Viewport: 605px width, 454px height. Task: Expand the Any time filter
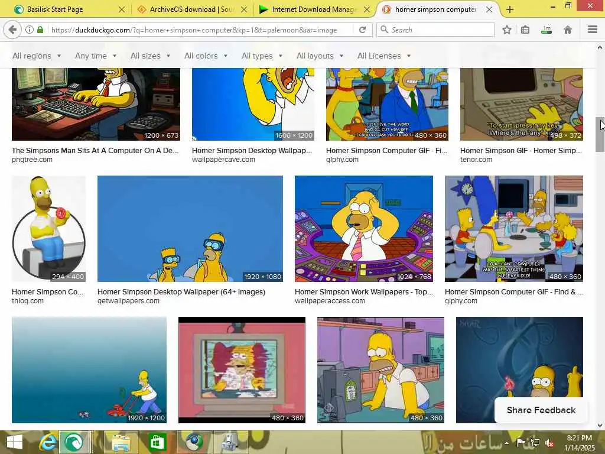[x=96, y=56]
